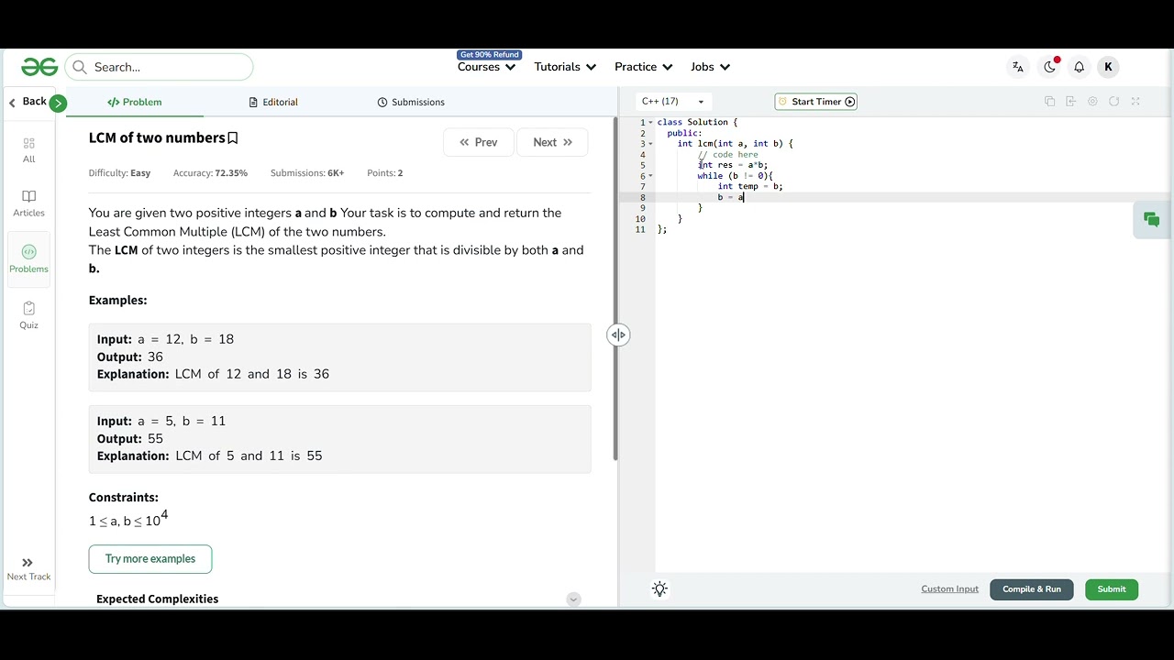Click Compile & Run

[x=1032, y=589]
